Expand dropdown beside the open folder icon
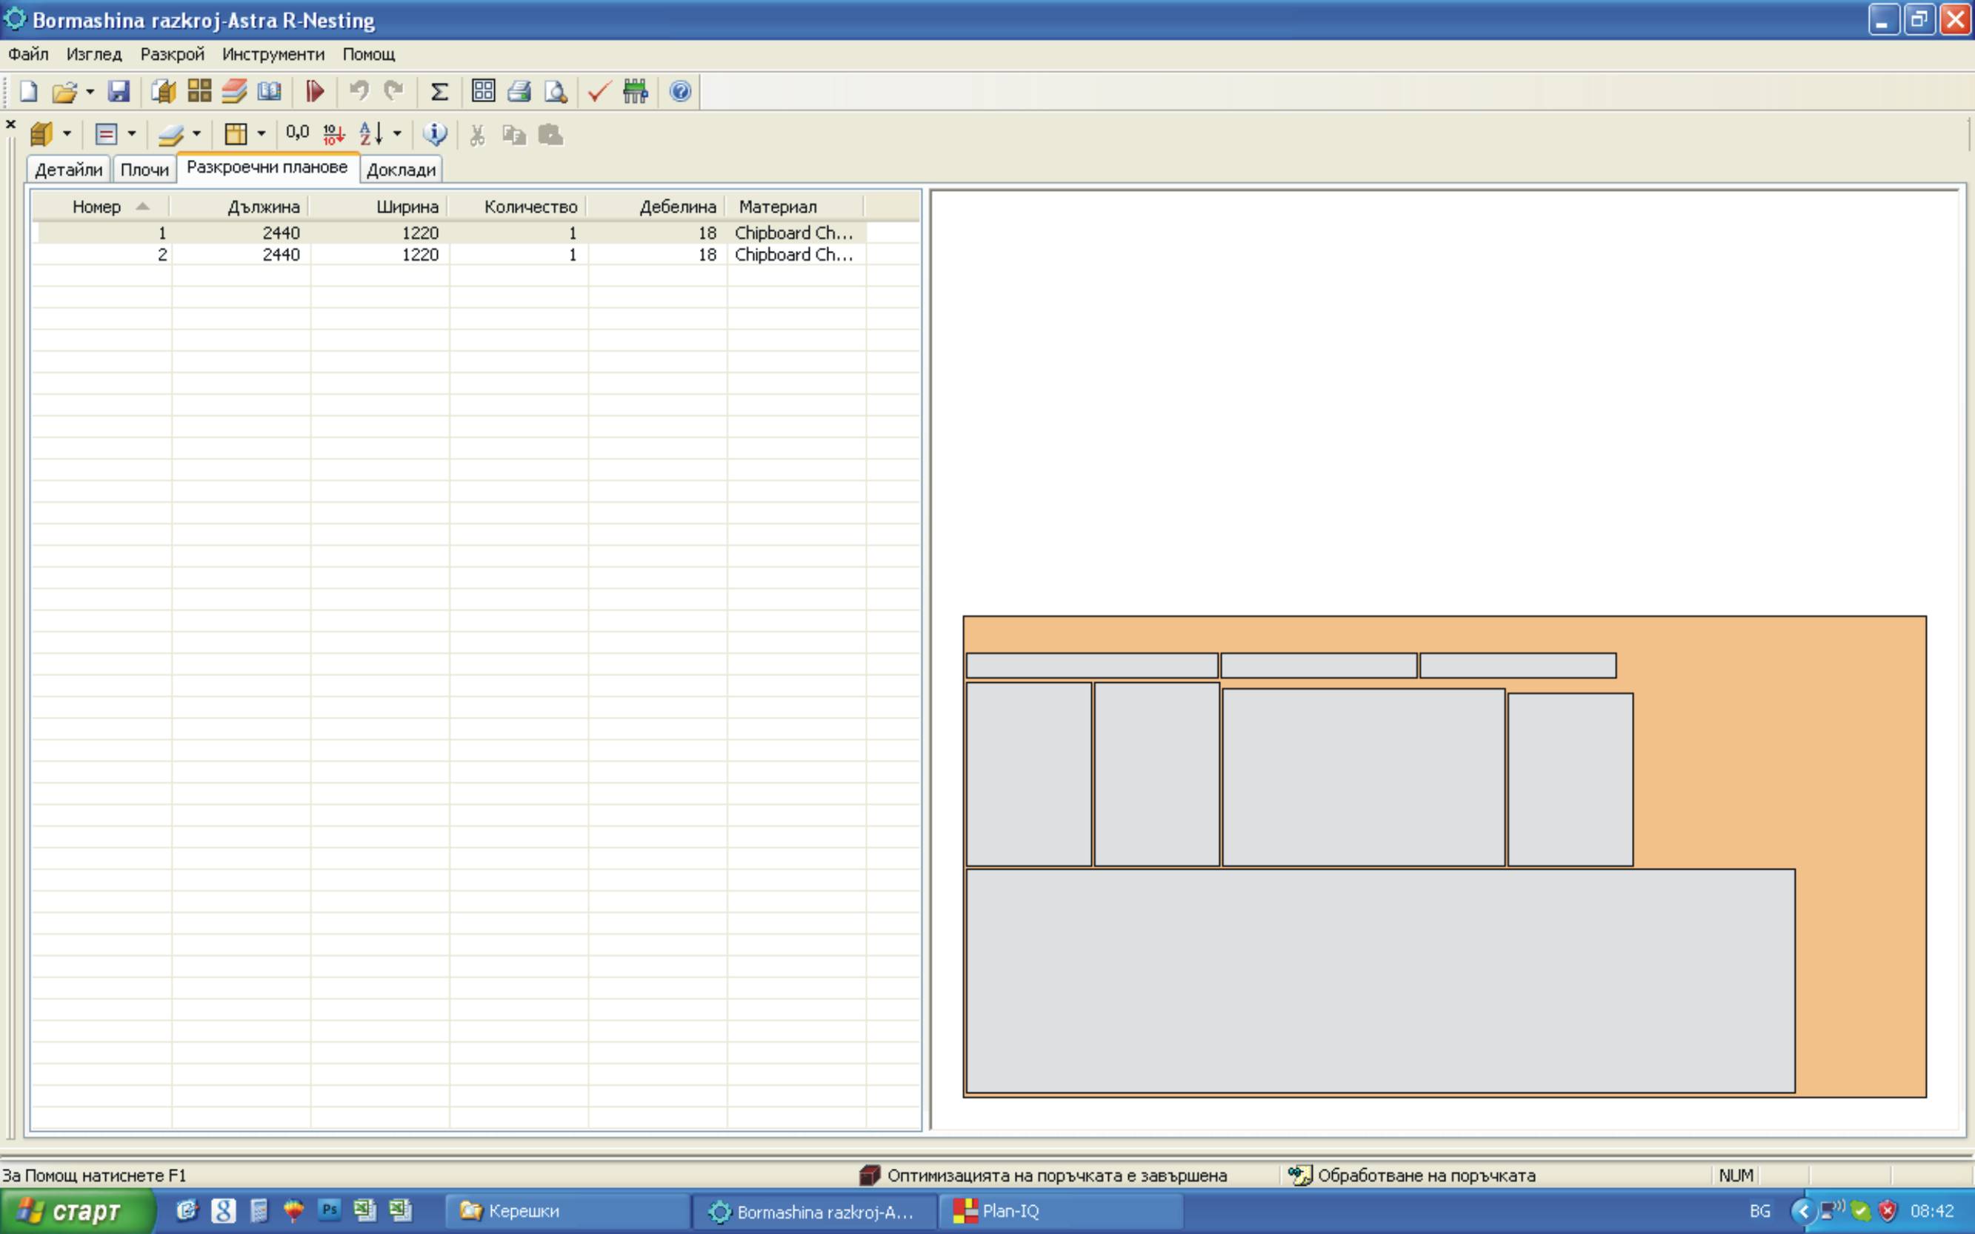This screenshot has height=1234, width=1975. (90, 91)
